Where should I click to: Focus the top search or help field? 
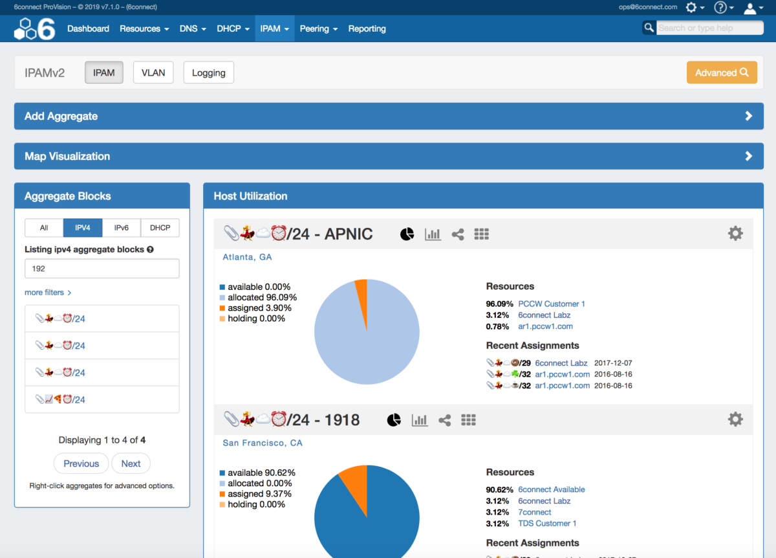click(710, 28)
